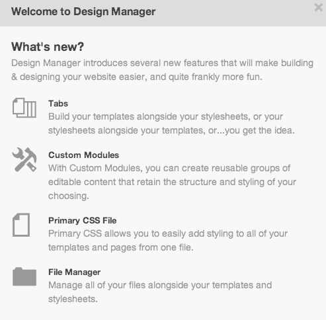This screenshot has width=326, height=320.
Task: Click the Tabs description about building templates
Action: click(x=171, y=124)
